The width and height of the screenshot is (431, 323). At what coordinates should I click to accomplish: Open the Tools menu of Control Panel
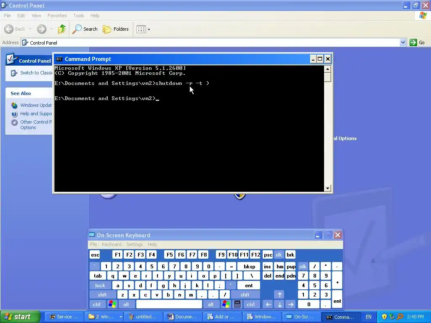(79, 16)
